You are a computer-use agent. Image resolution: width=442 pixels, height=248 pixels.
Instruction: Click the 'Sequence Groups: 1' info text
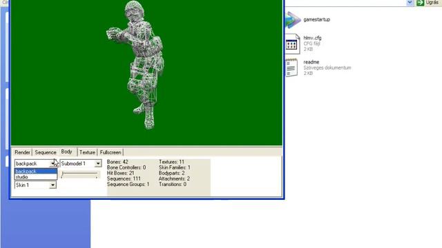coord(128,185)
